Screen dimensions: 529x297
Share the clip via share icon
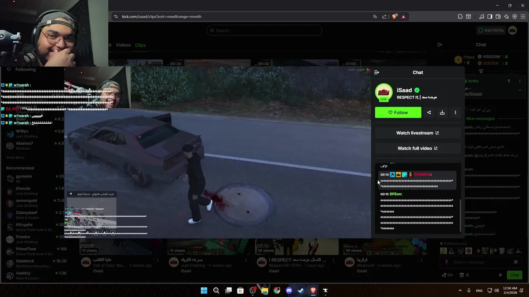(x=429, y=113)
